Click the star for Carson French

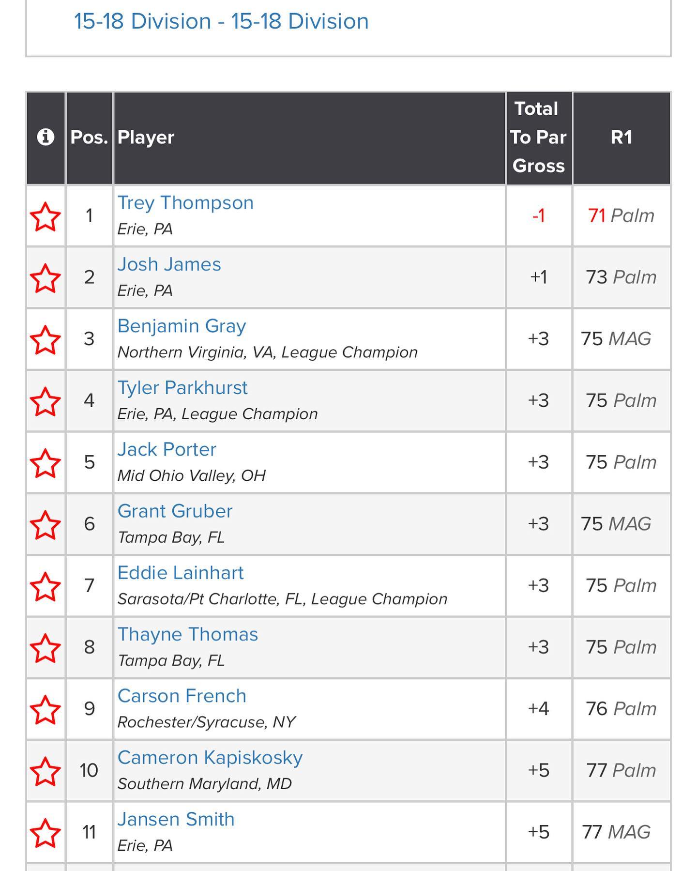click(x=45, y=709)
